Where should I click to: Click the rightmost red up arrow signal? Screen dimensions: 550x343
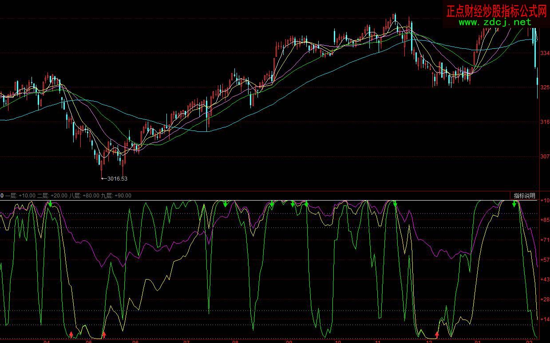[x=437, y=334]
